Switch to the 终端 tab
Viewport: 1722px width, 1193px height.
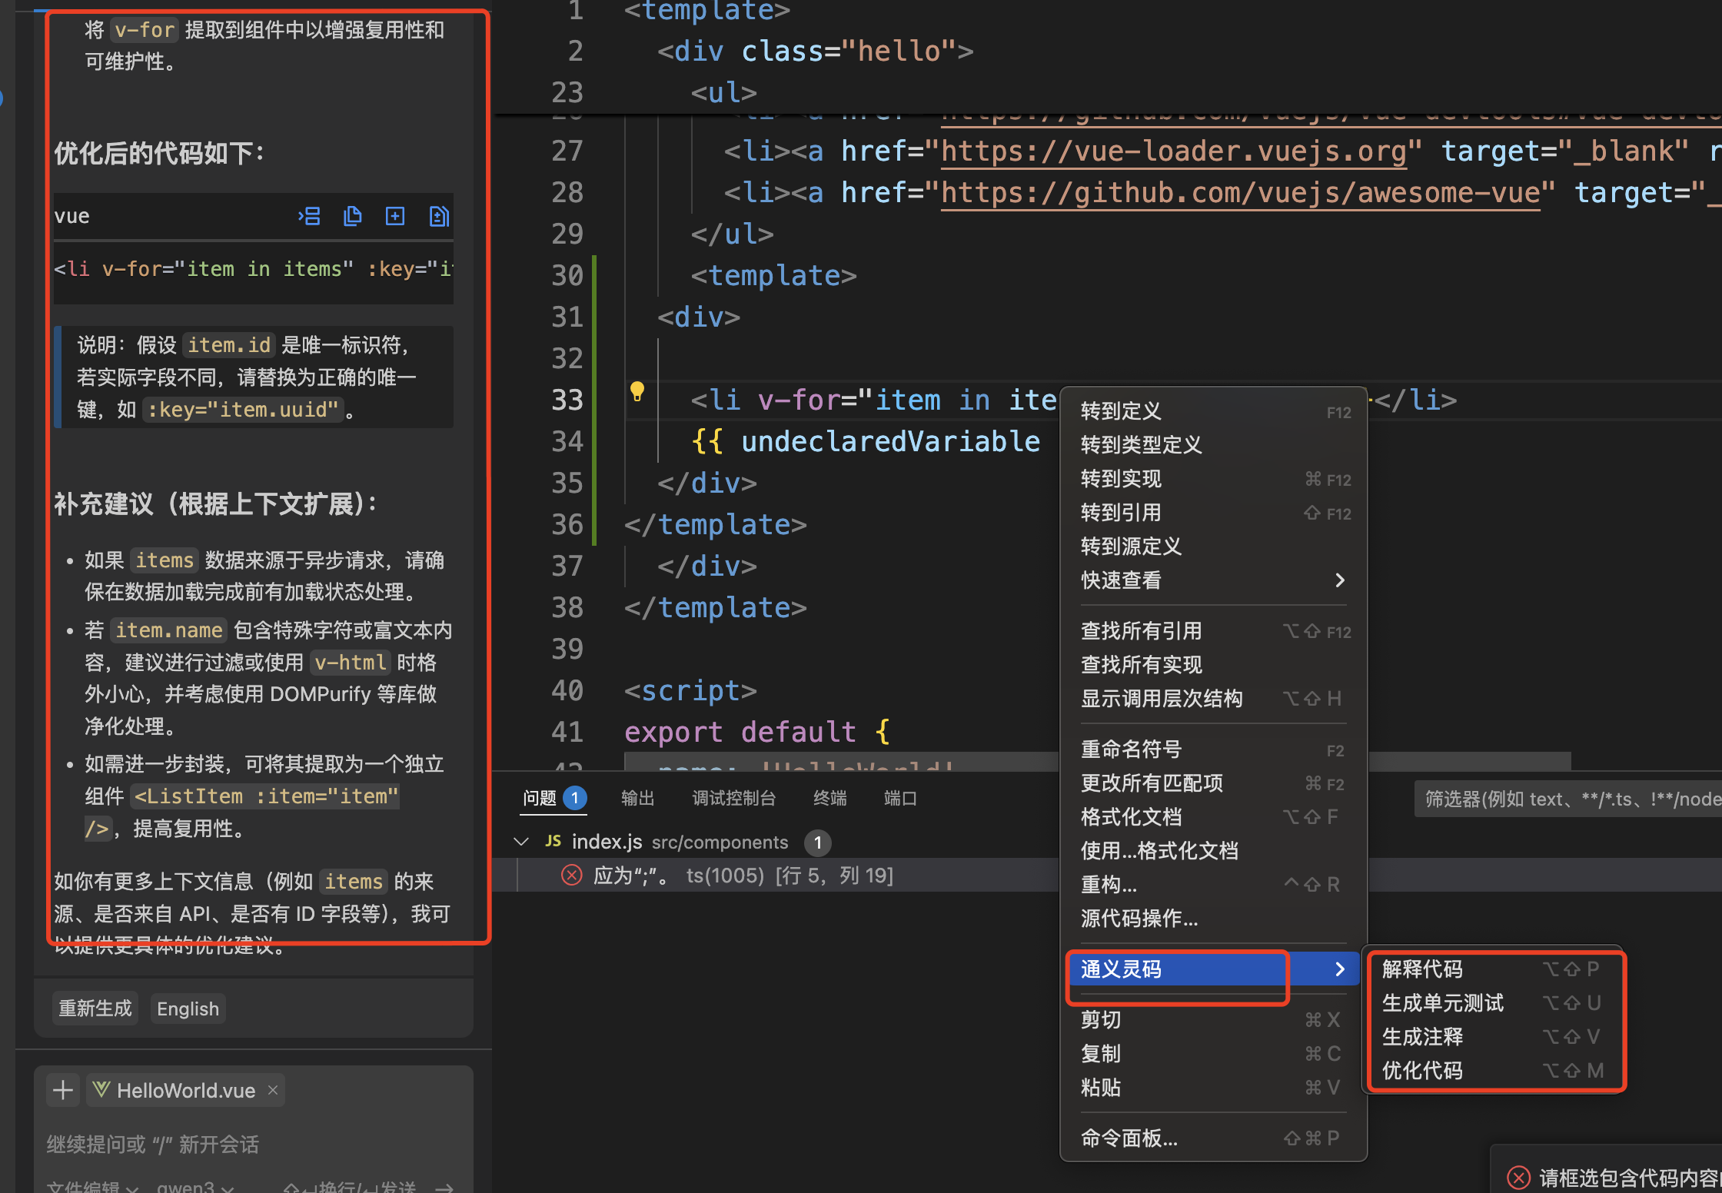click(x=830, y=798)
